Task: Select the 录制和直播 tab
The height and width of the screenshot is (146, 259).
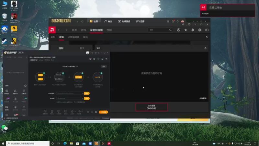Action: 96,30
